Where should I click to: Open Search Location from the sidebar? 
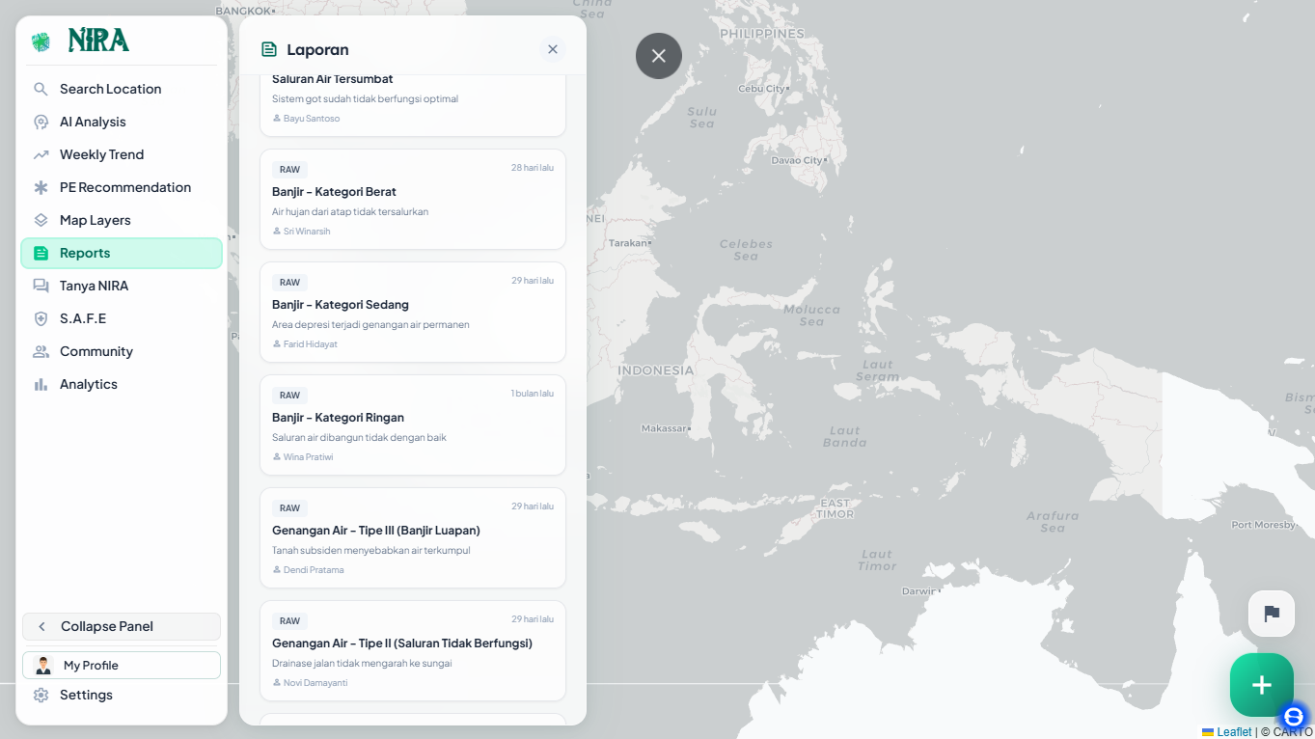click(122, 89)
